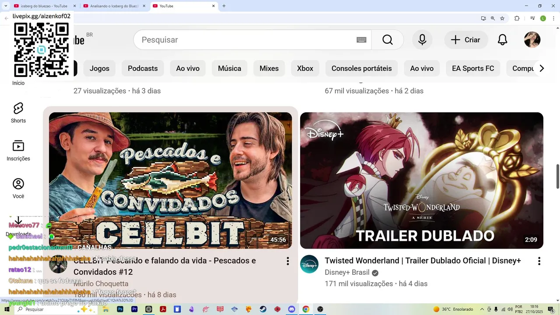This screenshot has width=560, height=315.
Task: Open the weather widget showing 36°C Ensolarado
Action: tap(453, 309)
